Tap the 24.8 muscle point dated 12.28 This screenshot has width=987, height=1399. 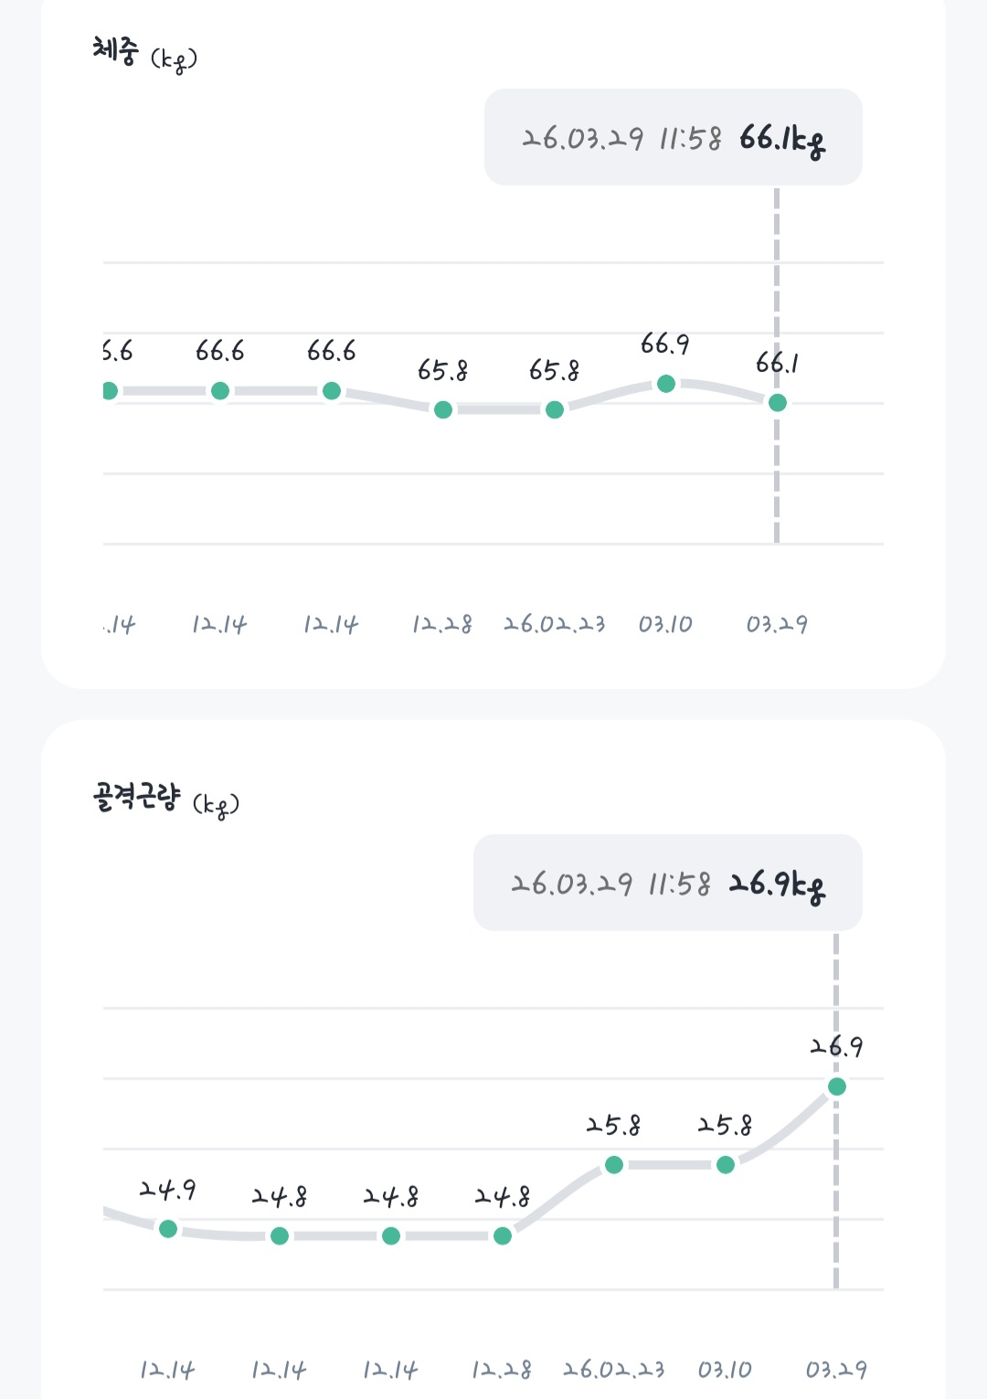tap(503, 1235)
